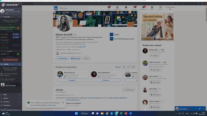Toggle the Following button on profile
207x116 pixels.
pyautogui.click(x=62, y=58)
